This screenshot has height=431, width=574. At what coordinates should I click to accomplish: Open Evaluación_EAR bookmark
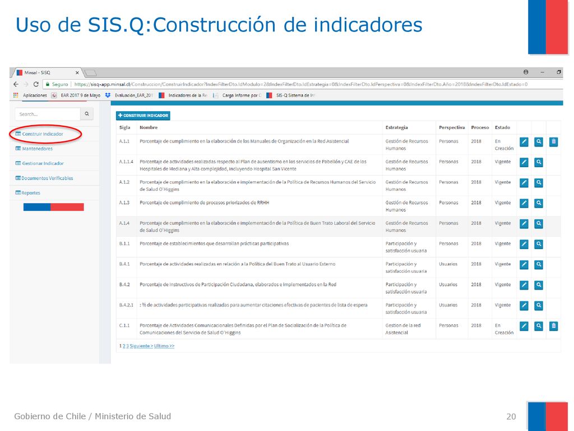click(129, 95)
